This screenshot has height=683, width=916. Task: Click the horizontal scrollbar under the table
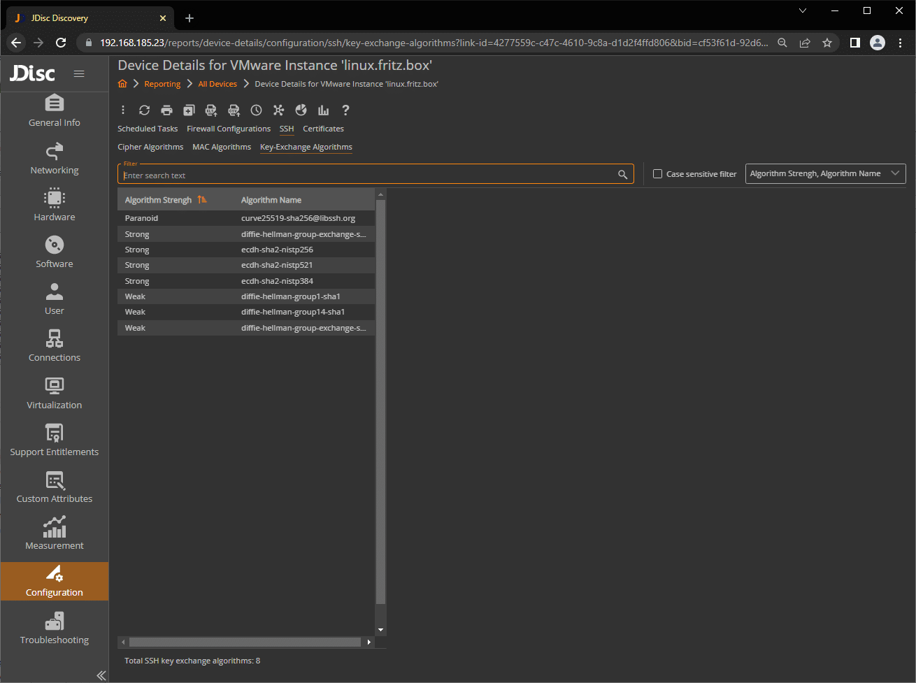(x=245, y=642)
